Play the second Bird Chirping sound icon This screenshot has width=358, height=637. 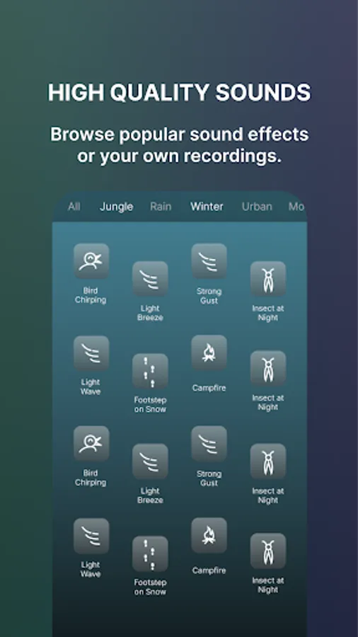click(91, 444)
